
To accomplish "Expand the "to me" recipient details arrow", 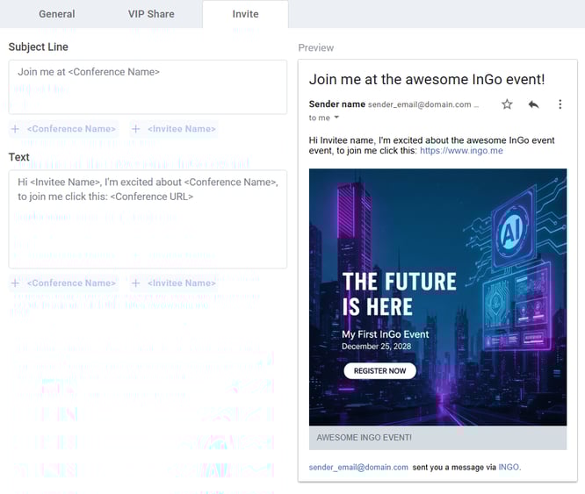I will tap(338, 118).
